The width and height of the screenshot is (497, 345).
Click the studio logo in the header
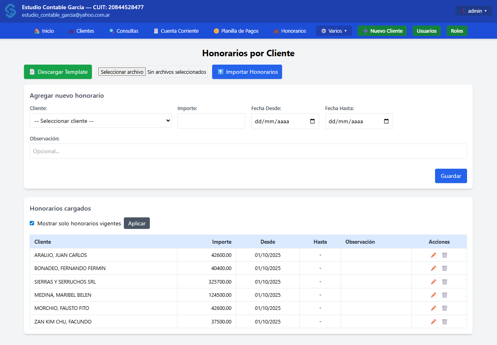pyautogui.click(x=10, y=11)
